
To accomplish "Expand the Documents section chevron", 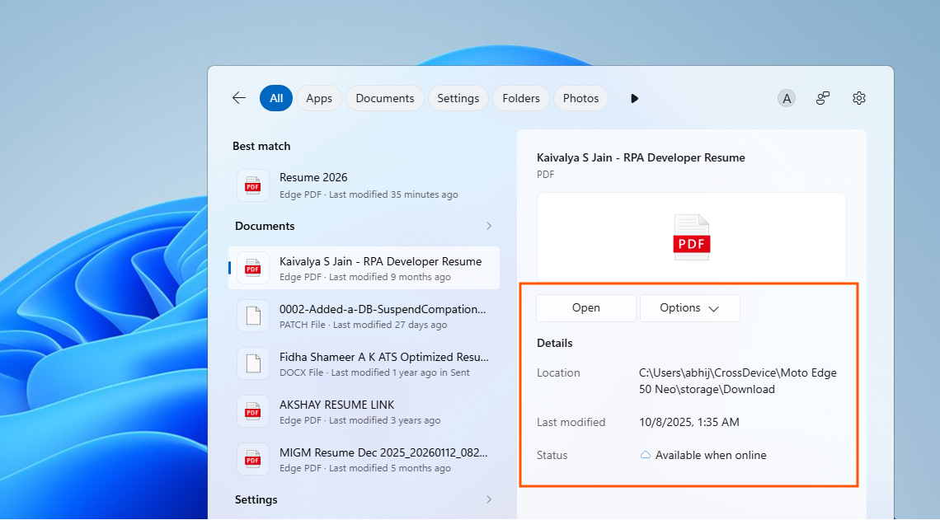I will (x=489, y=226).
